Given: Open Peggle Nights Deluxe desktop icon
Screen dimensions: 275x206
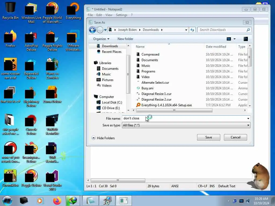Looking at the screenshot, I should pos(52,40).
